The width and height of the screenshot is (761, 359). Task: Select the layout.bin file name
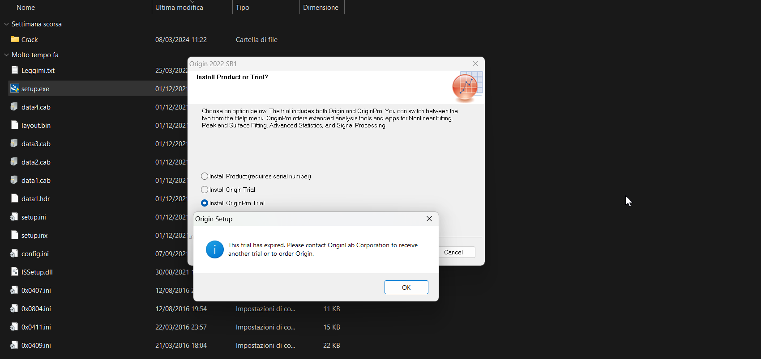point(36,126)
